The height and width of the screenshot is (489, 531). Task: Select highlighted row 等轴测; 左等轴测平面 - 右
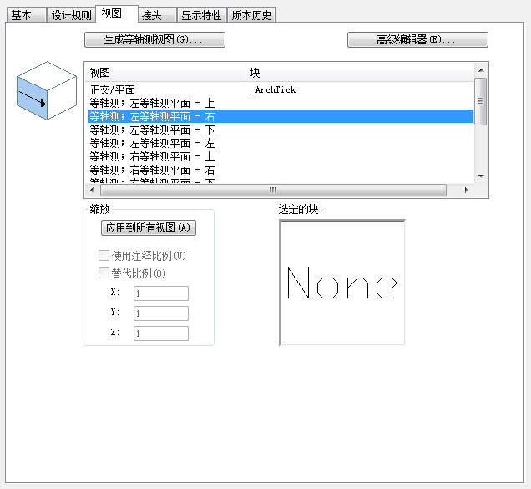pos(281,116)
